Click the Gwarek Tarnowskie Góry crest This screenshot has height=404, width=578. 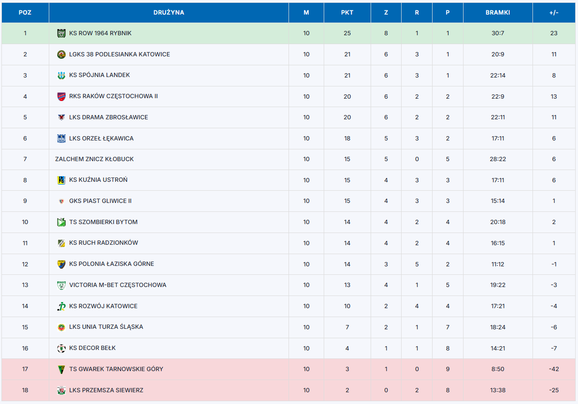pos(61,369)
